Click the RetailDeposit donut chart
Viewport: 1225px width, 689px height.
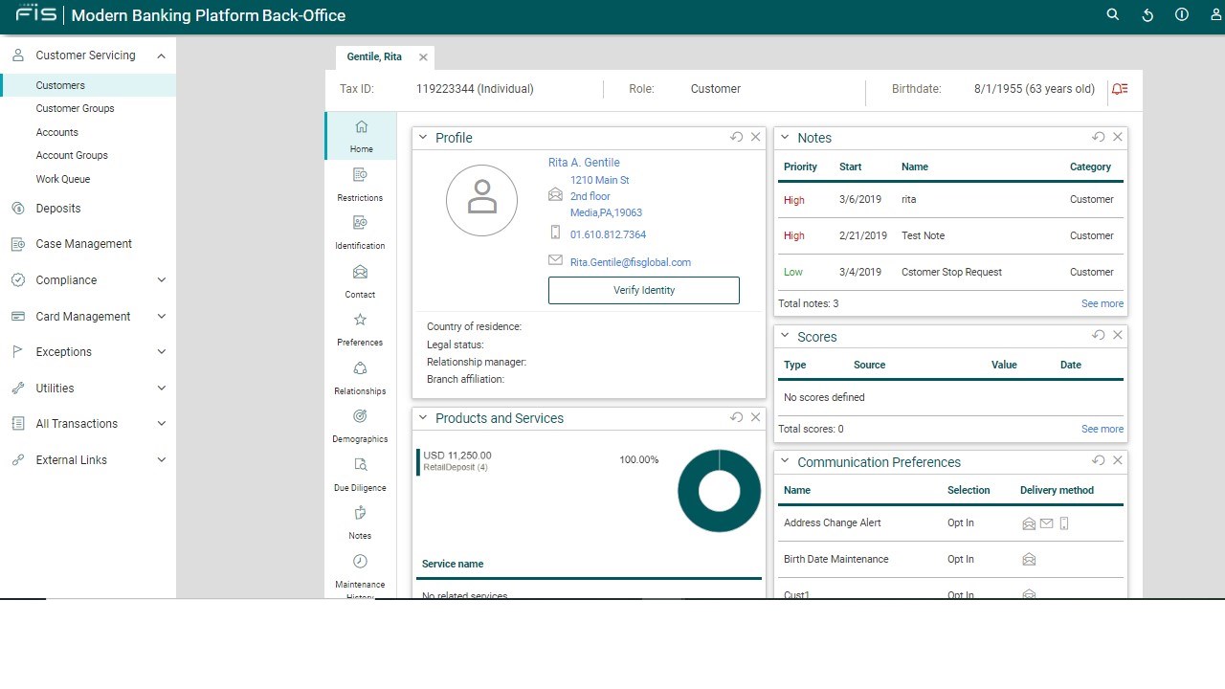point(720,491)
